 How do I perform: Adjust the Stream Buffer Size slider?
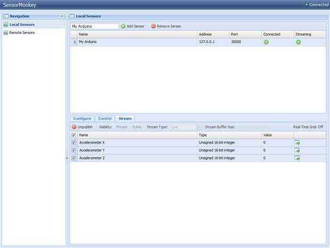tap(253, 127)
